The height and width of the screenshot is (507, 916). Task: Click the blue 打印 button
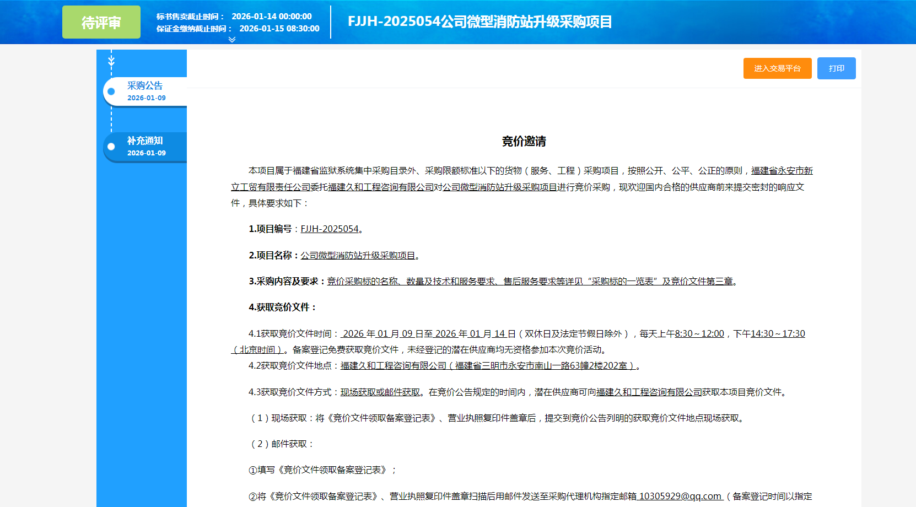pyautogui.click(x=836, y=68)
